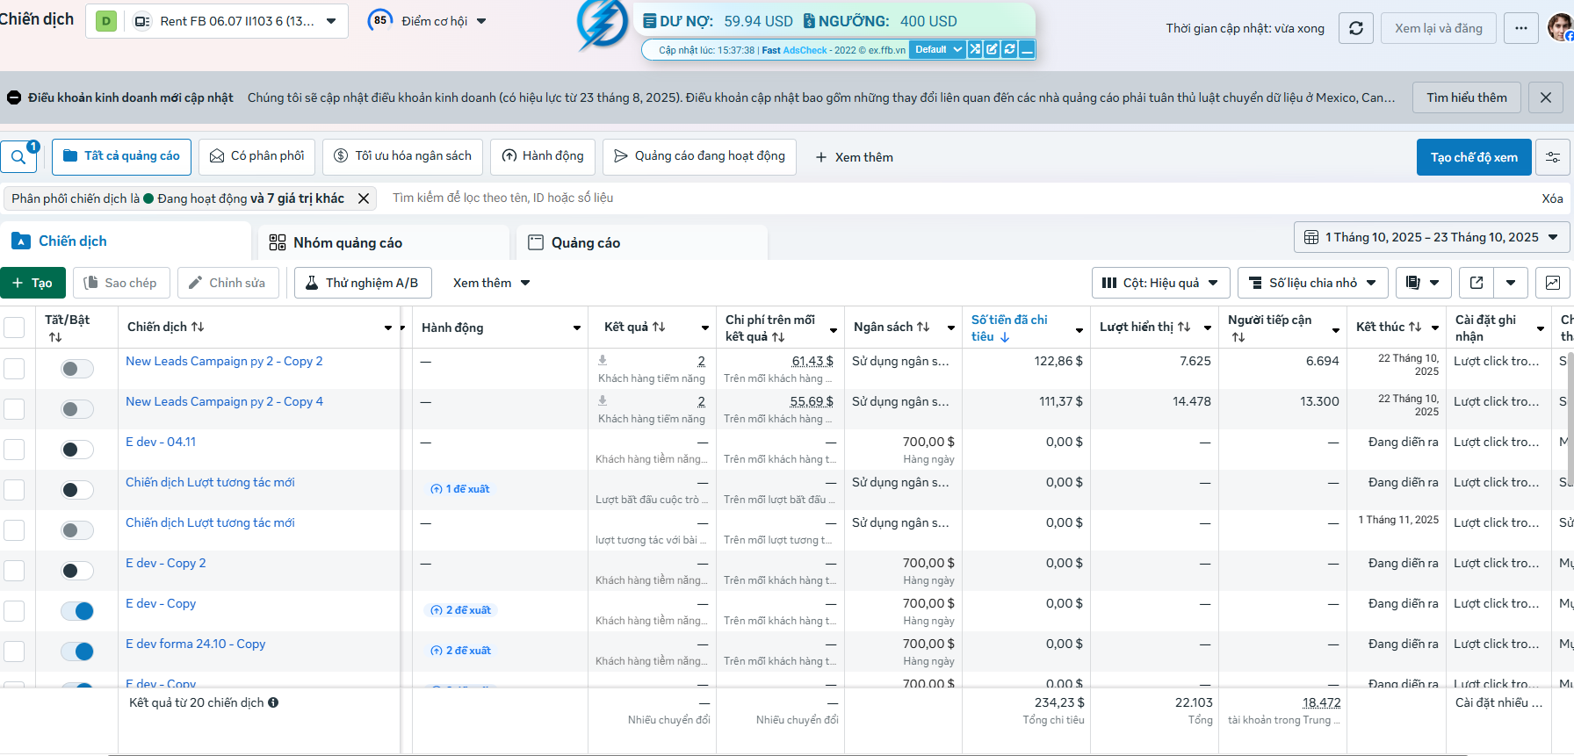This screenshot has width=1574, height=756.
Task: Dismiss the business terms update banner
Action: click(1546, 97)
